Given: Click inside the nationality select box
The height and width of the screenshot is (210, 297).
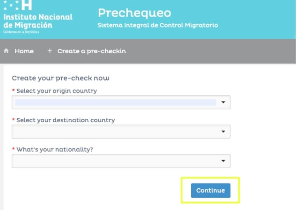Looking at the screenshot, I should click(115, 161).
